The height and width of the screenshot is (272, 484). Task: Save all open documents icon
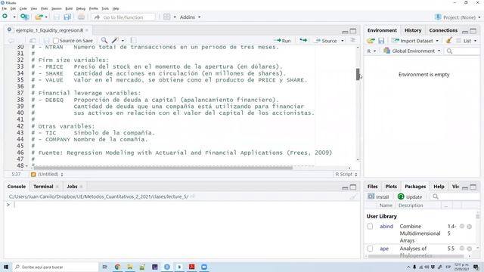(67, 17)
